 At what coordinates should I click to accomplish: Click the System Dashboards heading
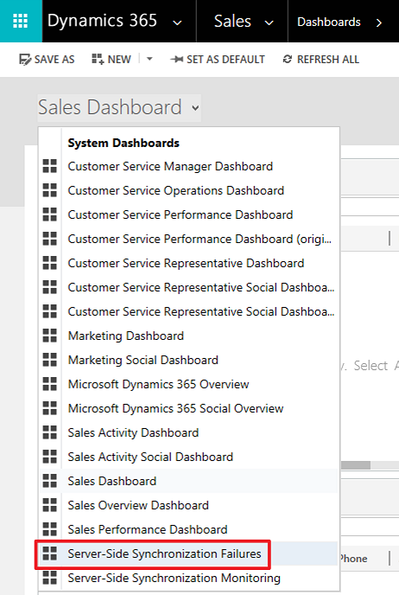click(123, 143)
